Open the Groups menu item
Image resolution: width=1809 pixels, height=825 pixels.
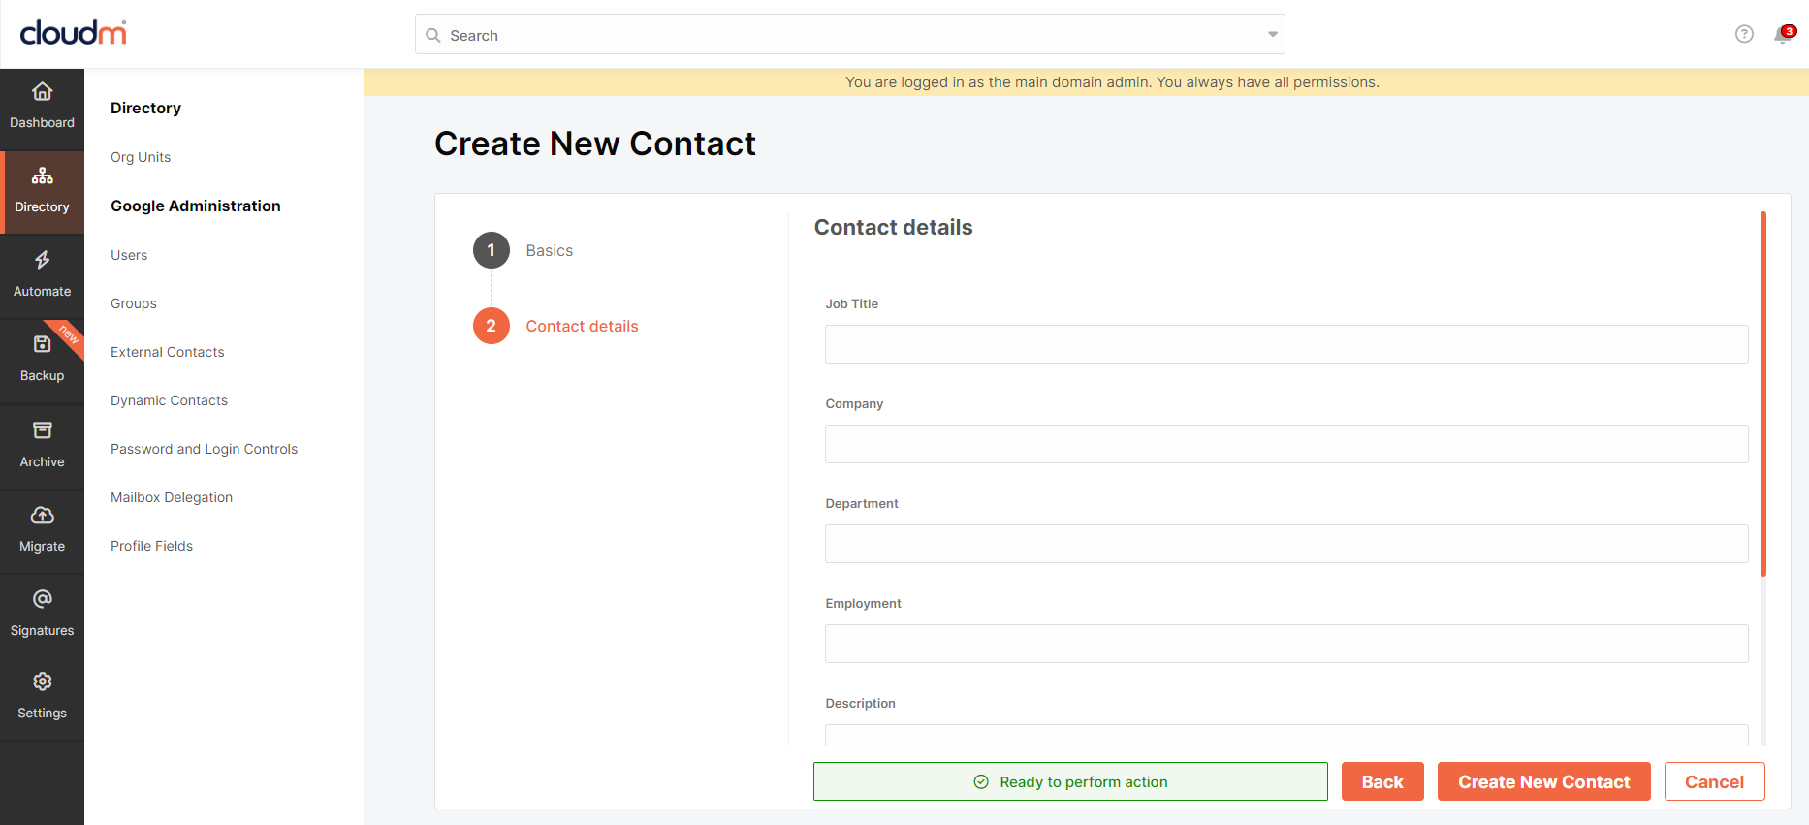[134, 303]
